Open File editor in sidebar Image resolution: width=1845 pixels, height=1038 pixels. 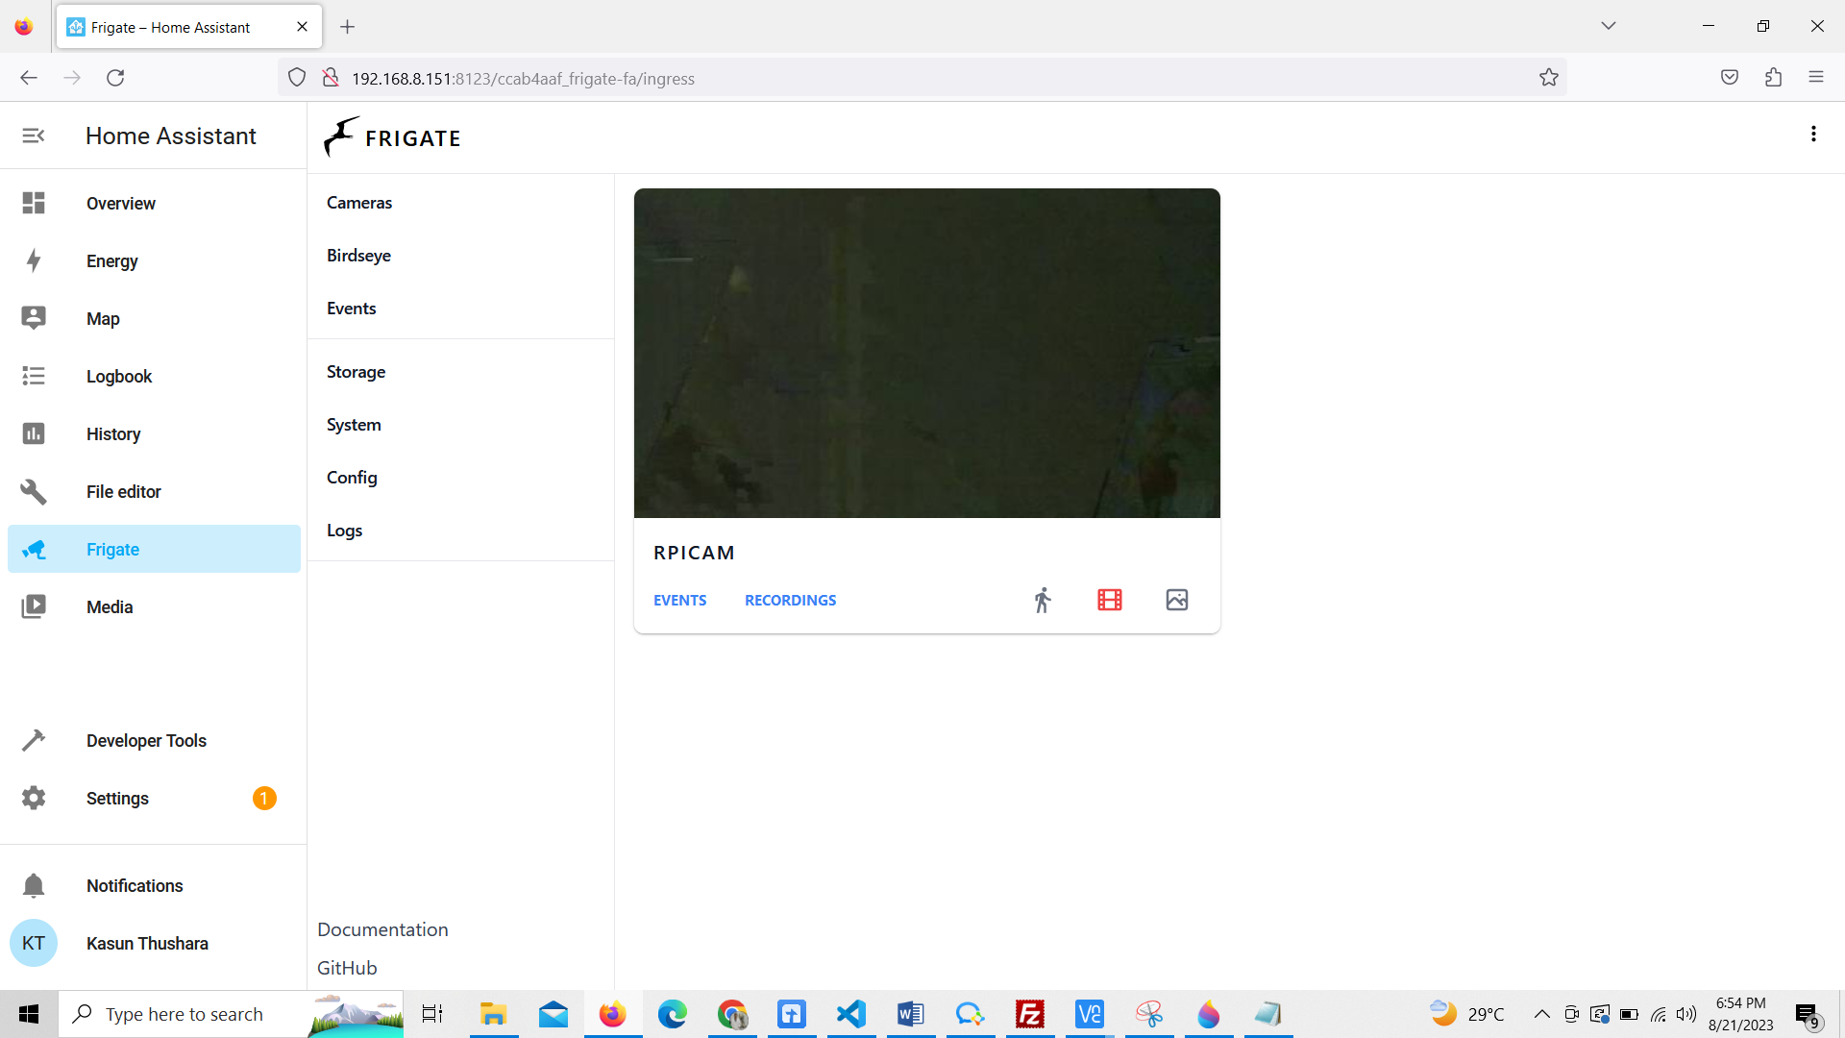(154, 491)
